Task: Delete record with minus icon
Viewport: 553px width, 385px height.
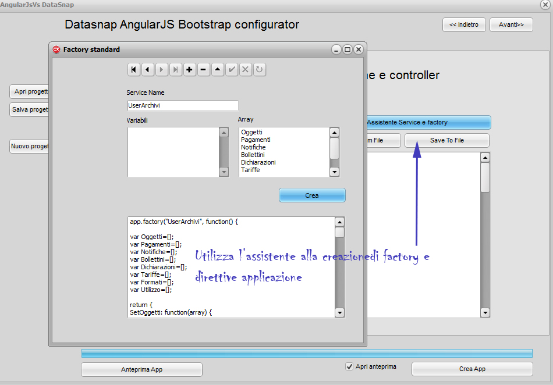Action: tap(204, 70)
